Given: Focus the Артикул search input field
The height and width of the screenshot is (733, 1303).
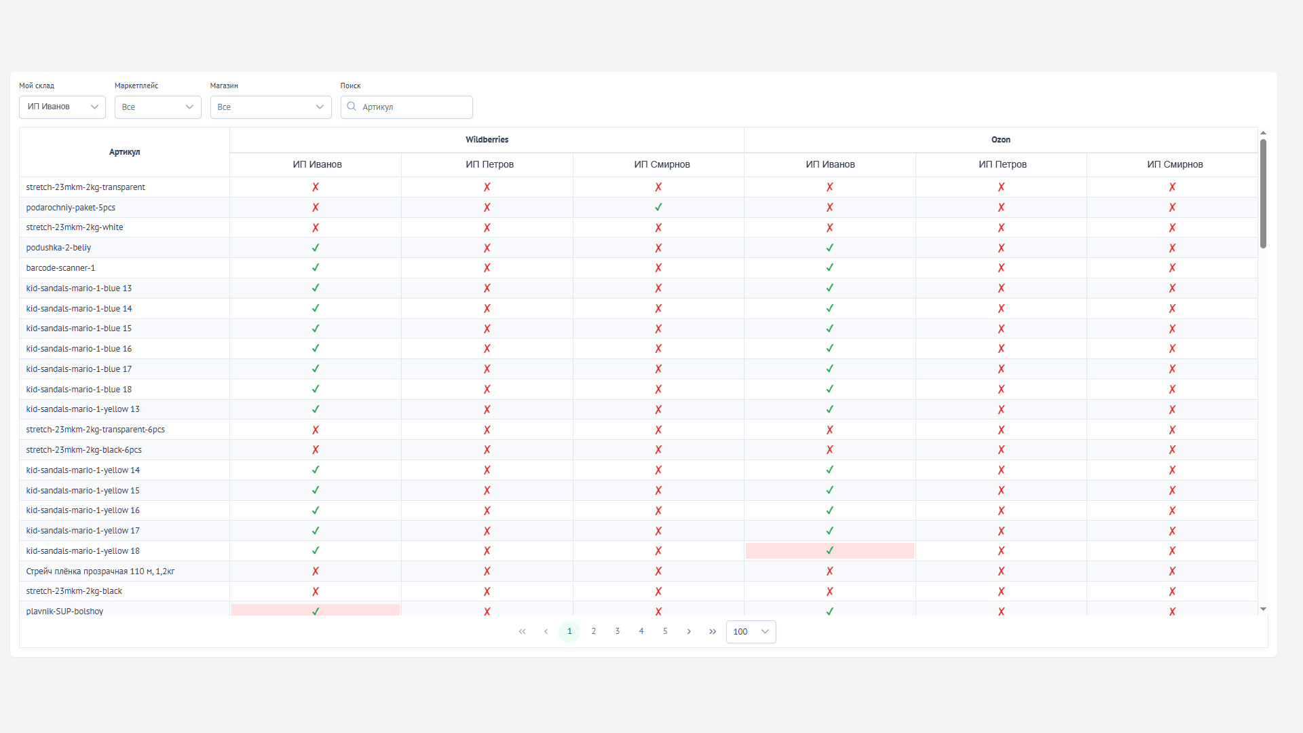Looking at the screenshot, I should pyautogui.click(x=407, y=107).
